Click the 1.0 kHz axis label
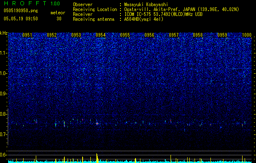The width and height of the screenshot is (256, 163). [4, 73]
